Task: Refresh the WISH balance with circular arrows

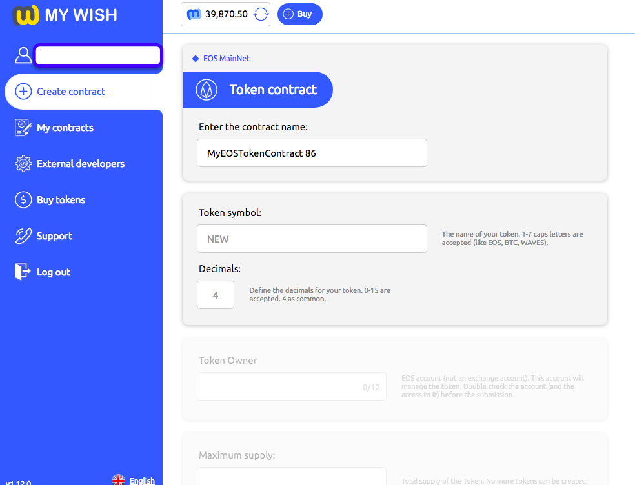Action: point(261,14)
